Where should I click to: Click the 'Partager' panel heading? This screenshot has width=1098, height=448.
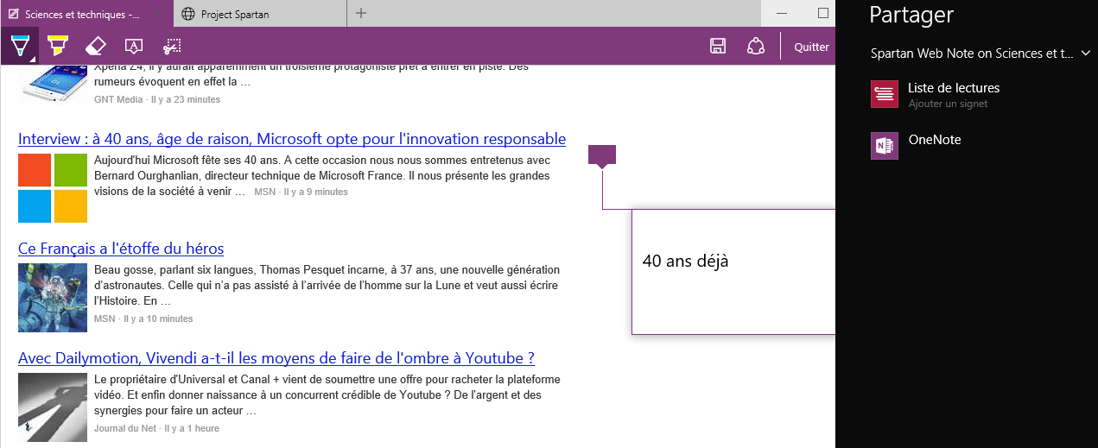point(911,15)
